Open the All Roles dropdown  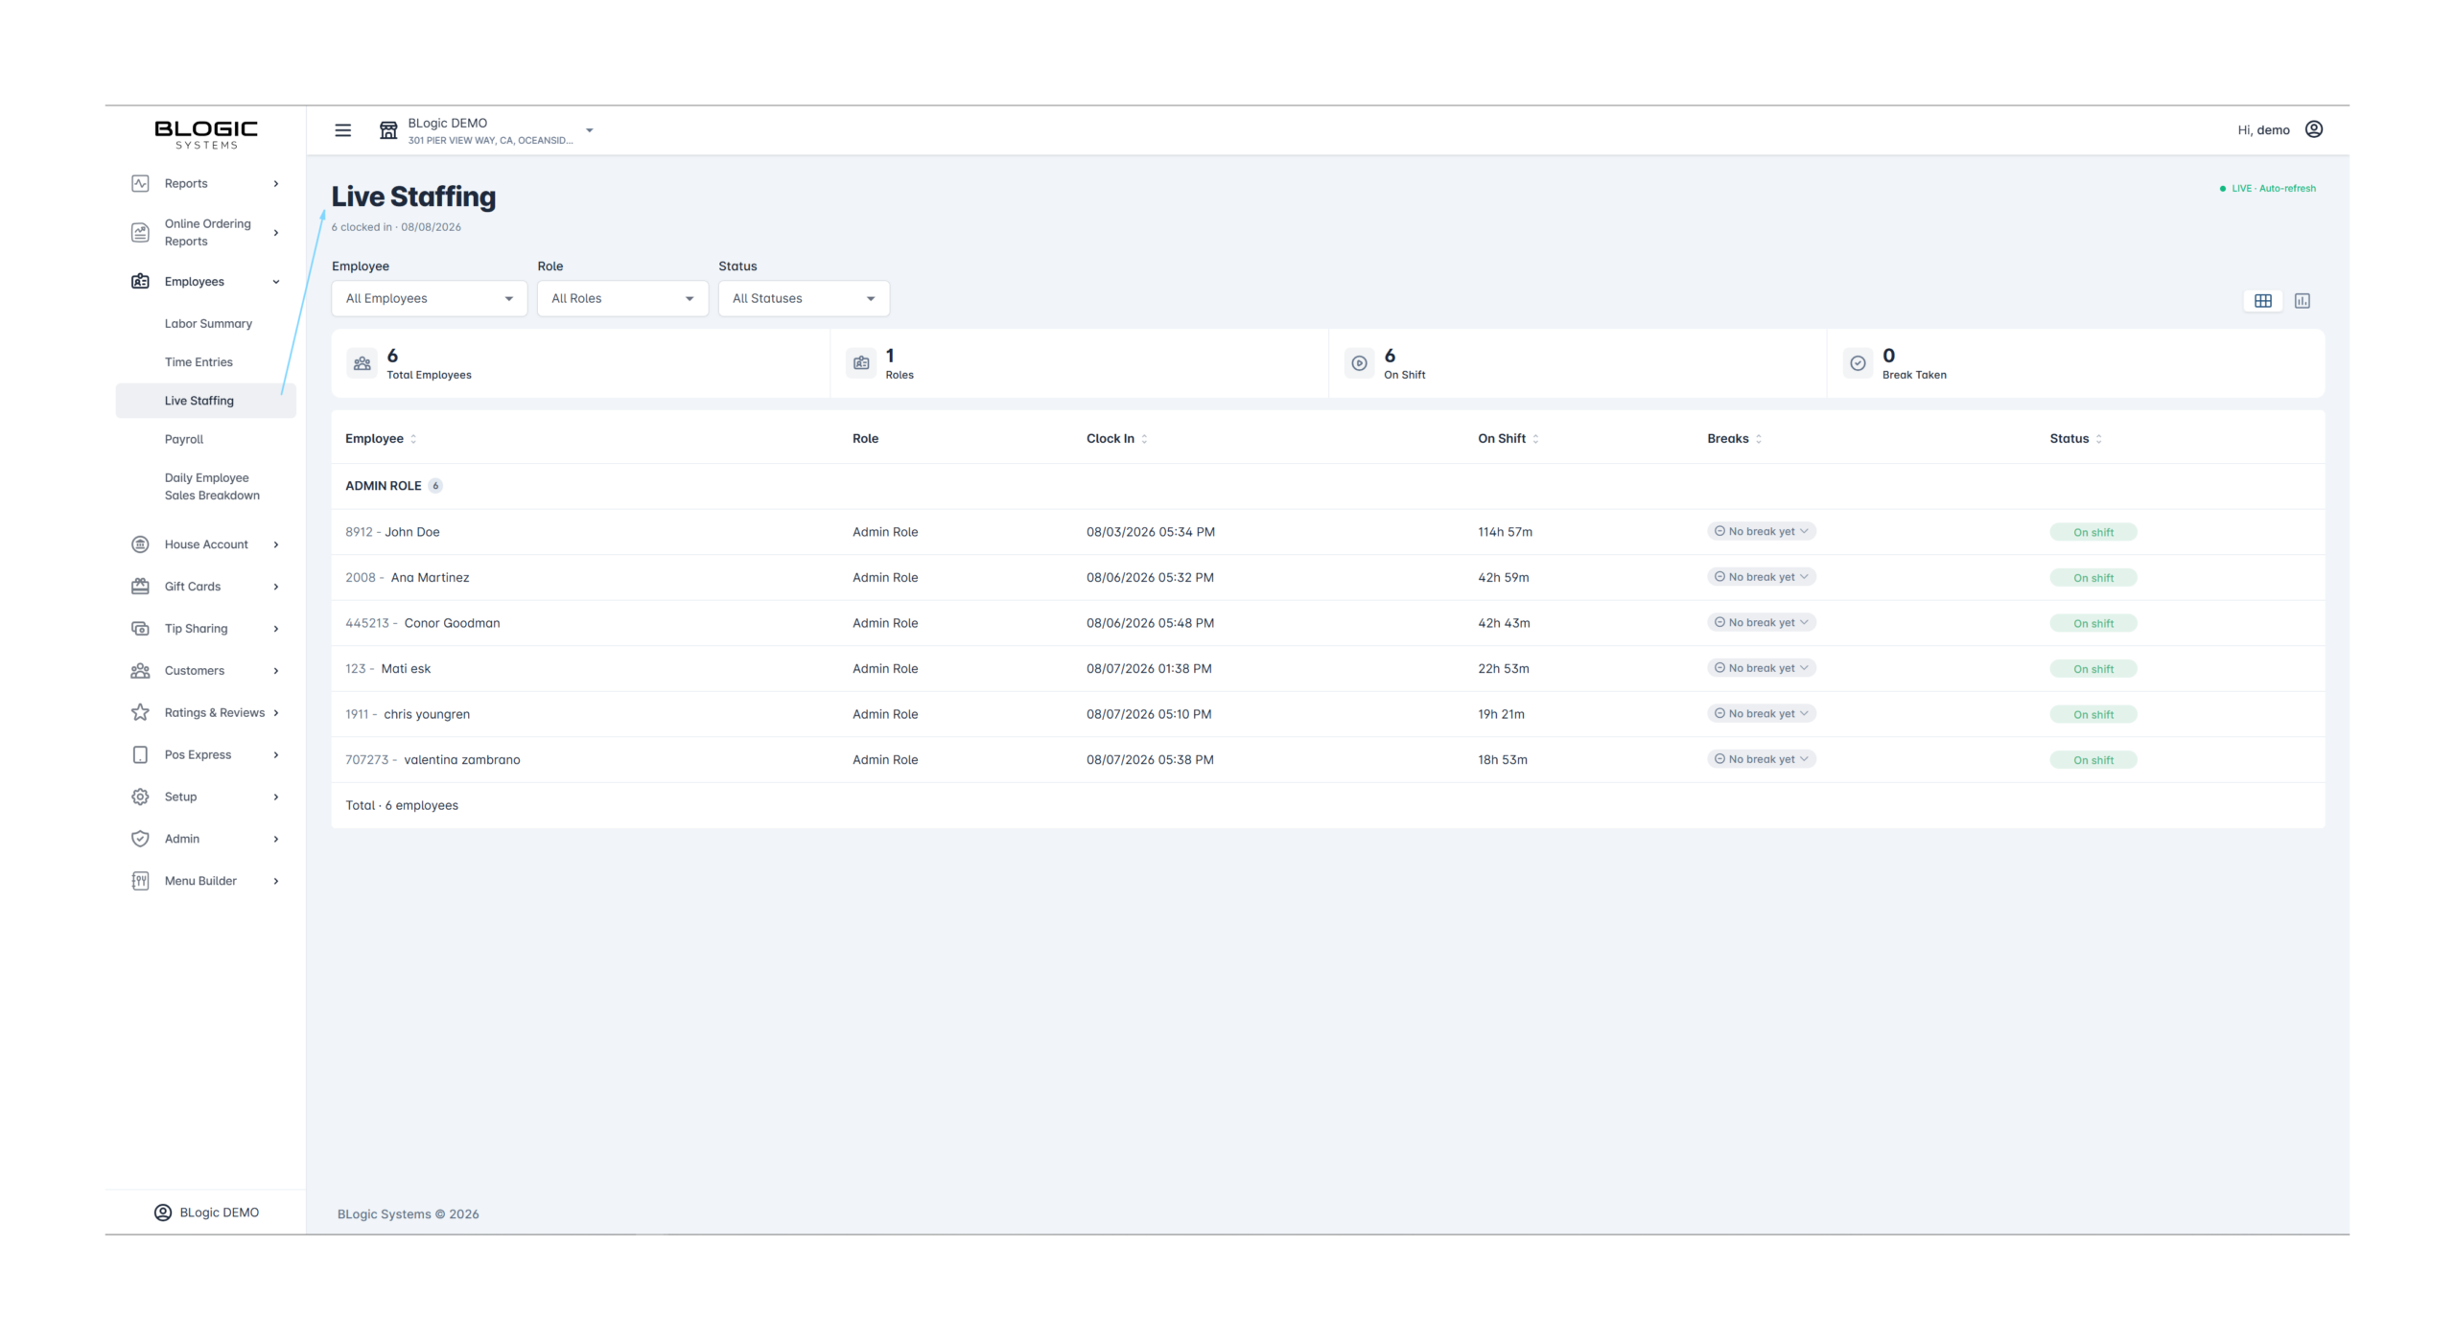click(x=622, y=298)
